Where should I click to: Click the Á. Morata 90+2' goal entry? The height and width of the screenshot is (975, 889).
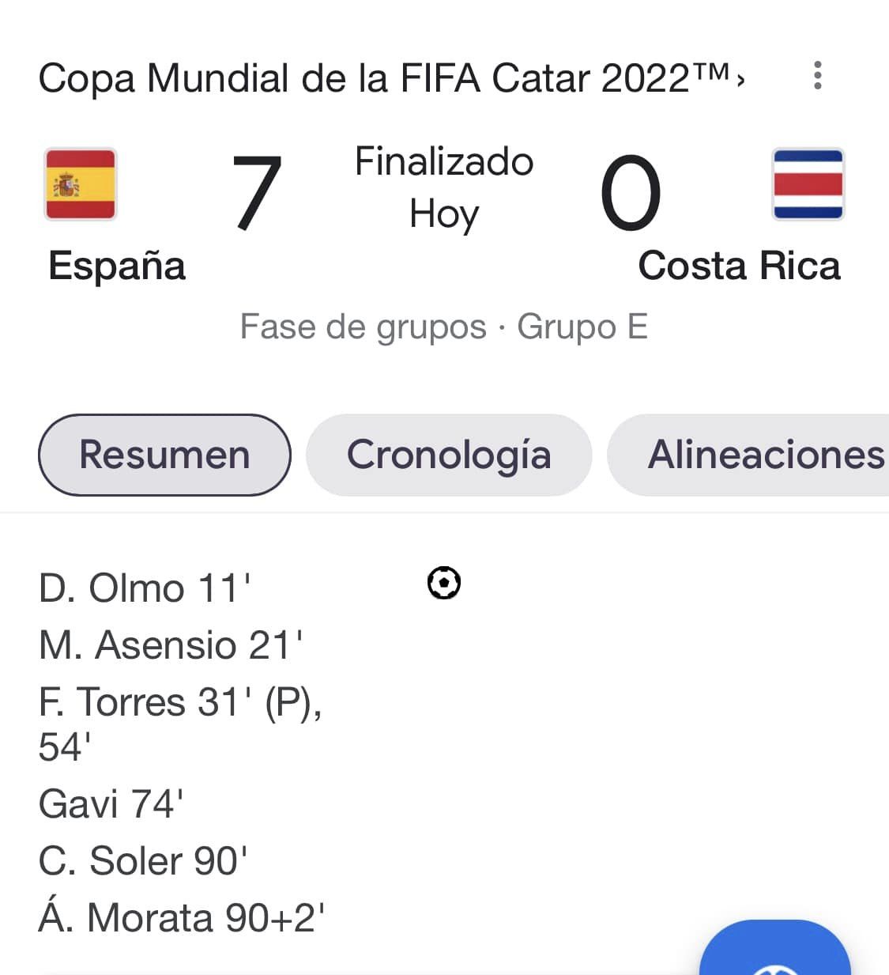coord(181,918)
